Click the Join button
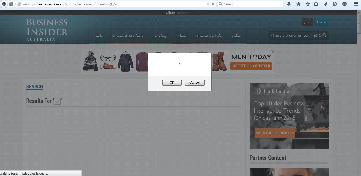This screenshot has height=176, width=361. click(x=307, y=22)
